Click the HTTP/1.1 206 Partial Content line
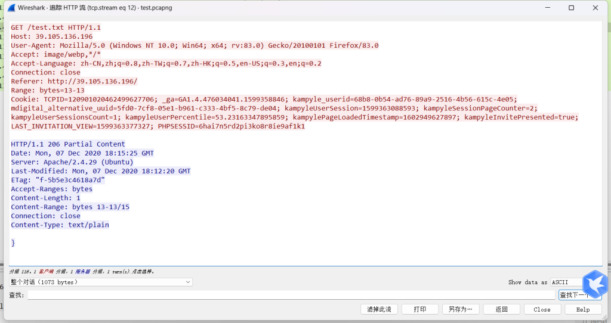 coord(68,144)
